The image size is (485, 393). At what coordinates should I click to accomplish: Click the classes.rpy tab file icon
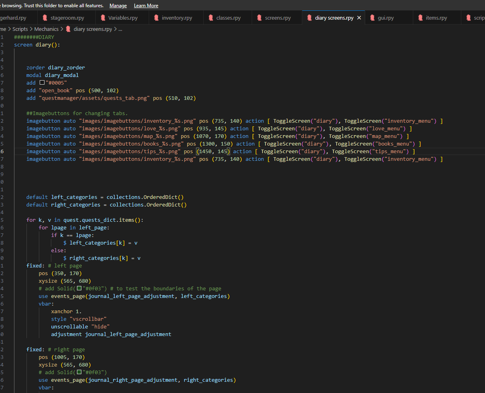point(210,18)
